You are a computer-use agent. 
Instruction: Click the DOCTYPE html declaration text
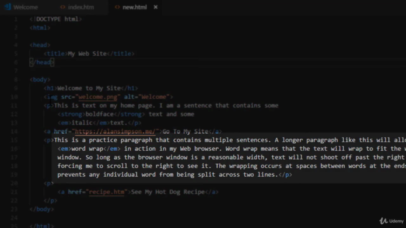pos(56,19)
